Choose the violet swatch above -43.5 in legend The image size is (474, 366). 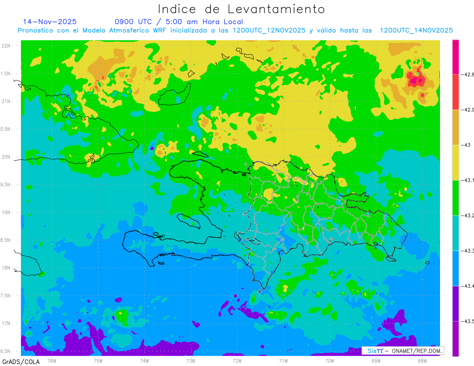click(455, 303)
